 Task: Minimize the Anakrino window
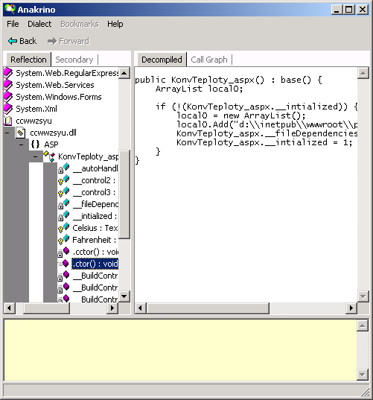click(337, 10)
